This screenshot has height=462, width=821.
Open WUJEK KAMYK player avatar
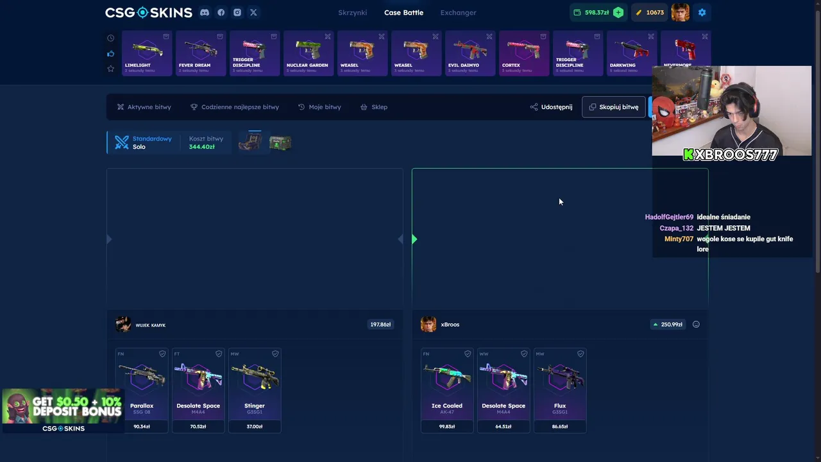click(123, 325)
